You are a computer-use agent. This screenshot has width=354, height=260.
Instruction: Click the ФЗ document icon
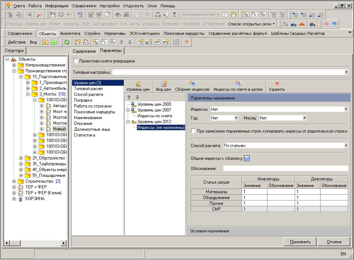tap(166, 42)
